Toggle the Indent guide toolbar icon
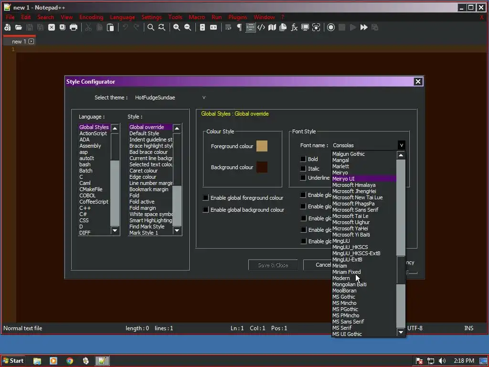This screenshot has height=367, width=489. [250, 27]
